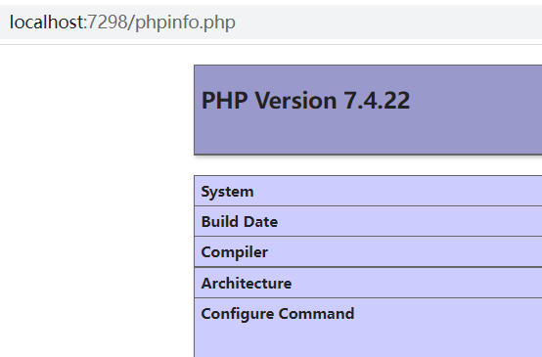The height and width of the screenshot is (357, 542).
Task: Click the word Command in Configure Command
Action: click(316, 313)
